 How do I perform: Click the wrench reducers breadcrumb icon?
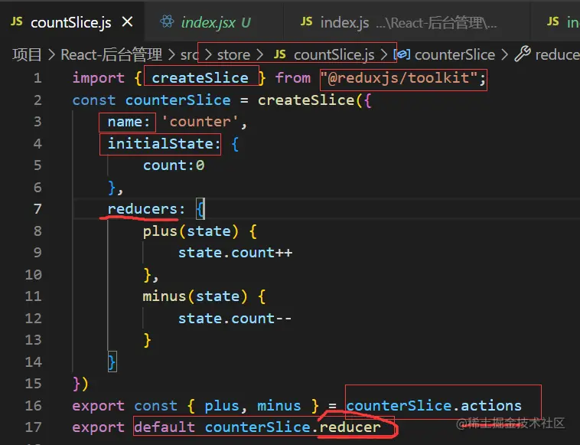(x=523, y=54)
